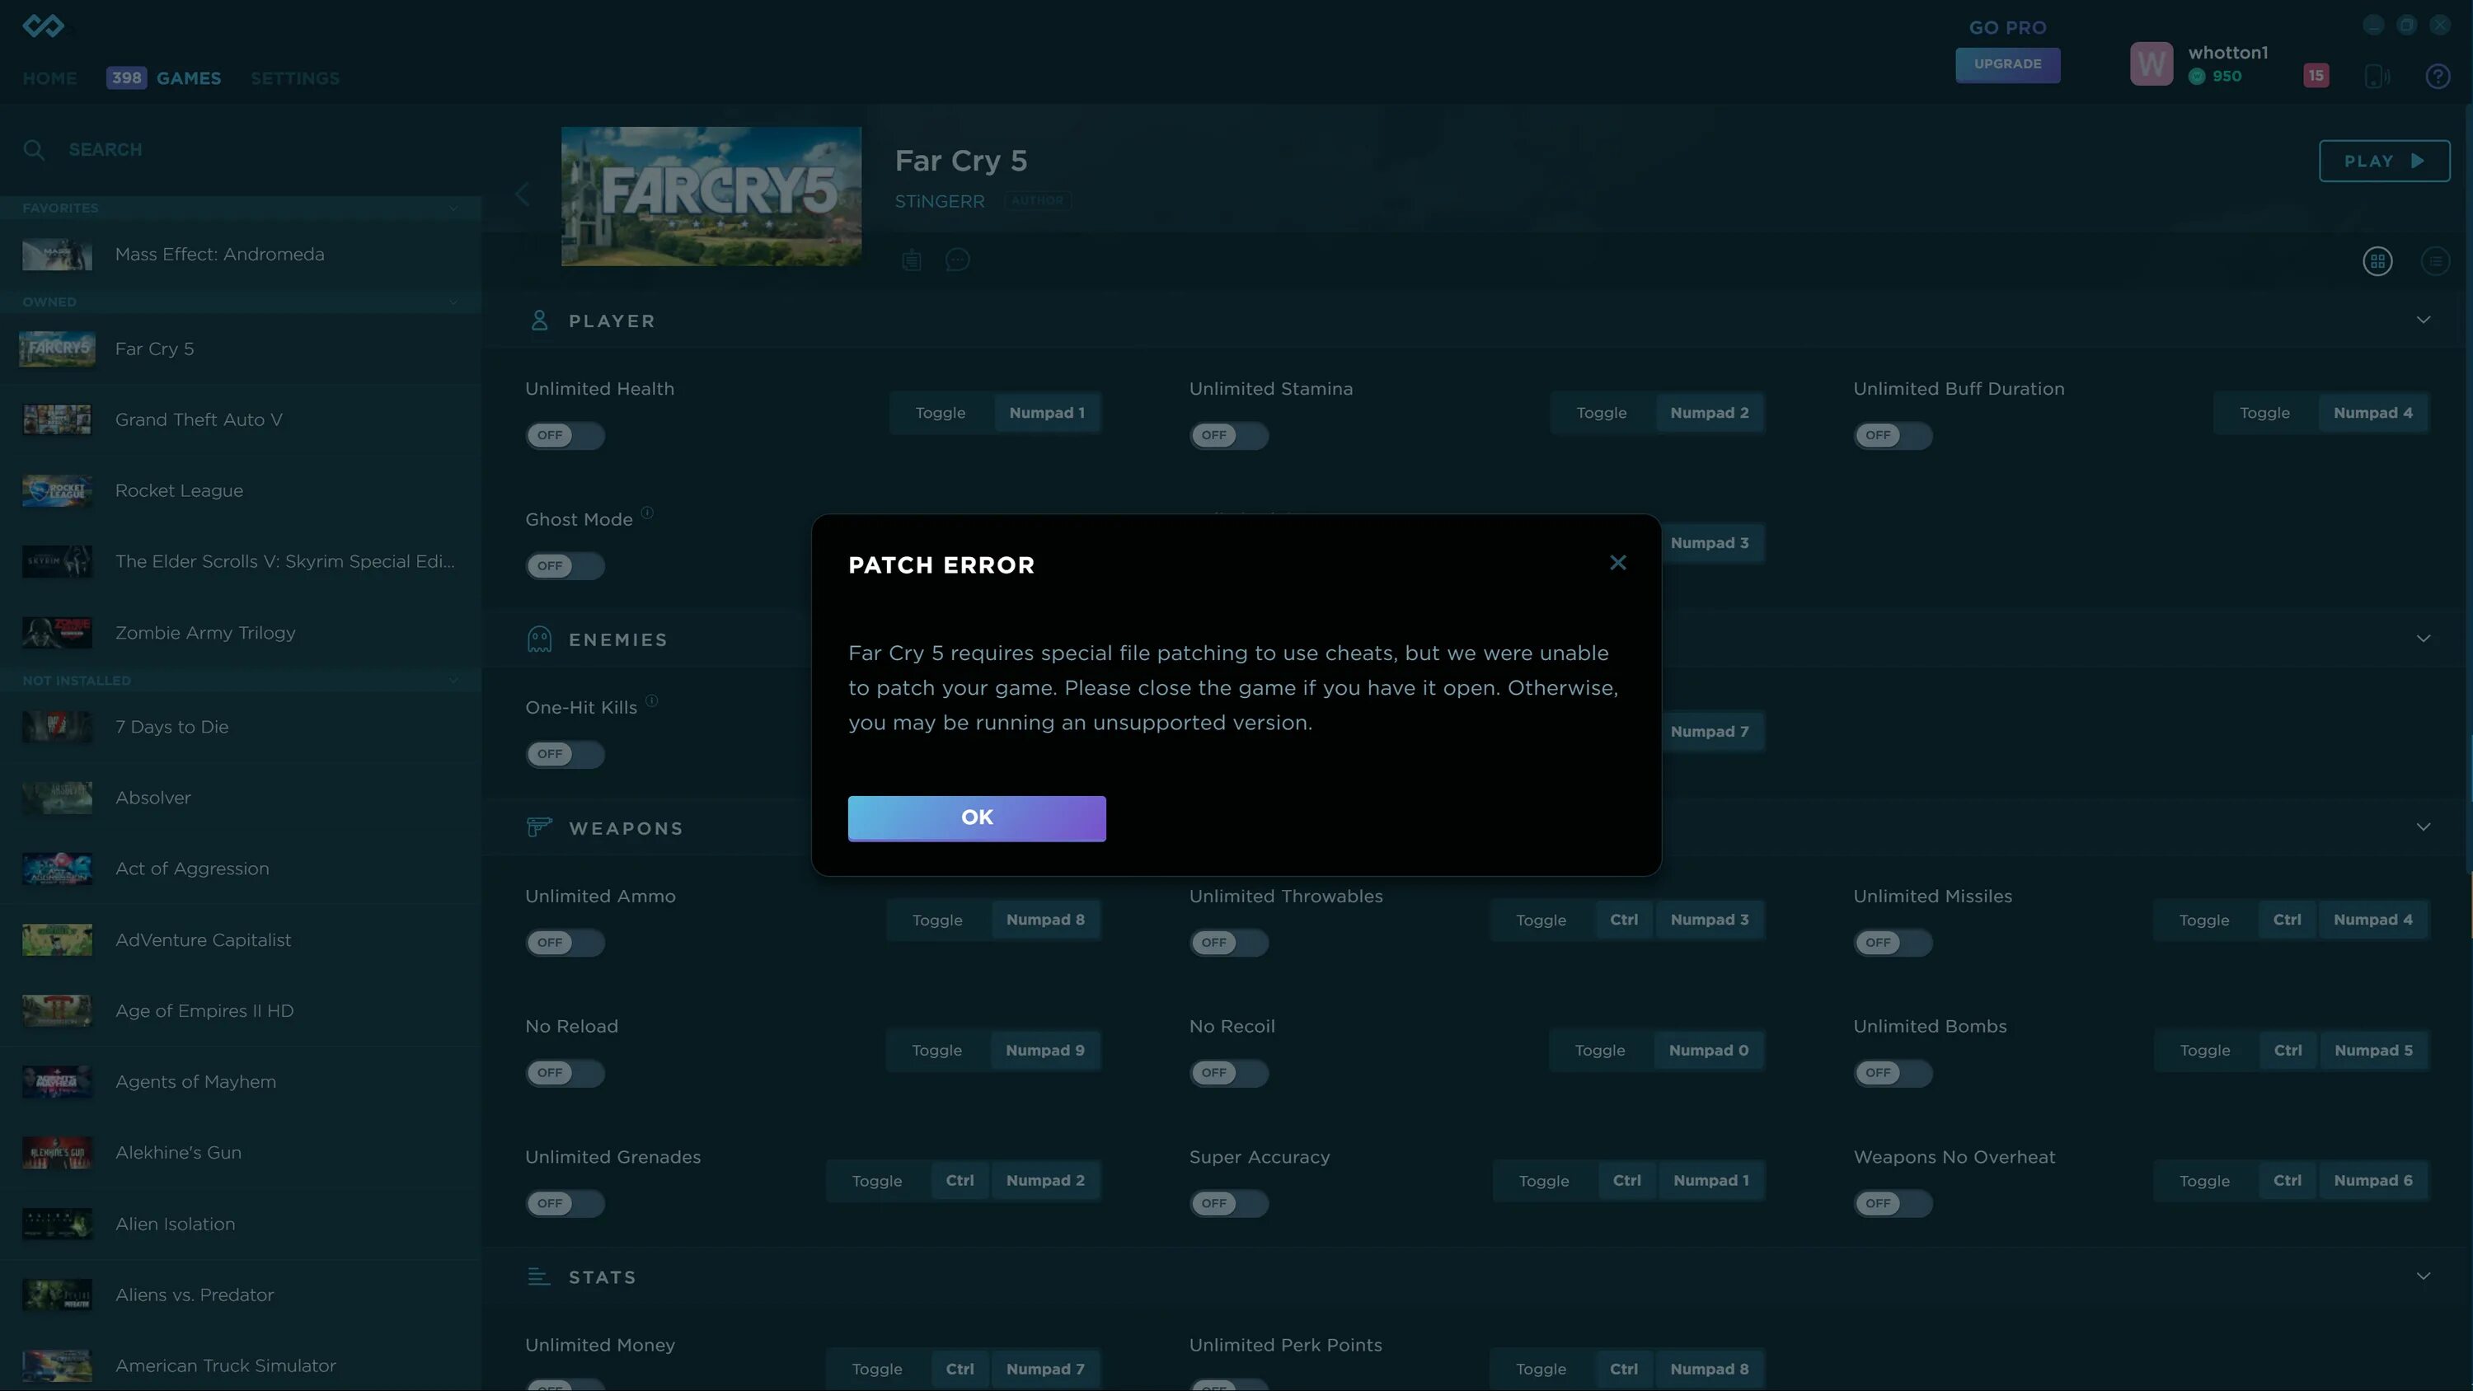Viewport: 2473px width, 1391px height.
Task: Click the WeMod infinity logo
Action: (x=43, y=26)
